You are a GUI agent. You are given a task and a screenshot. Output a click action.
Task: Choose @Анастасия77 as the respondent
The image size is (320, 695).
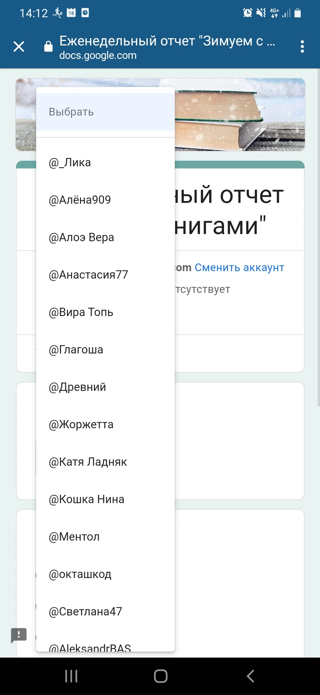(x=88, y=274)
